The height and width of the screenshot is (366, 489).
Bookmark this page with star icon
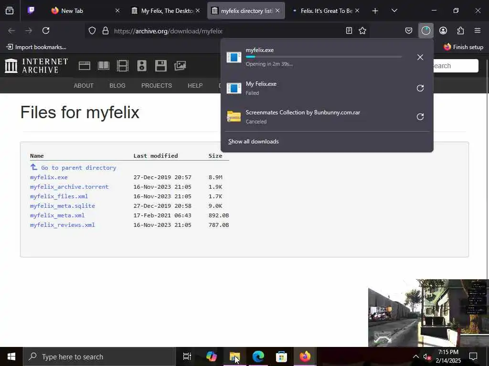point(362,30)
